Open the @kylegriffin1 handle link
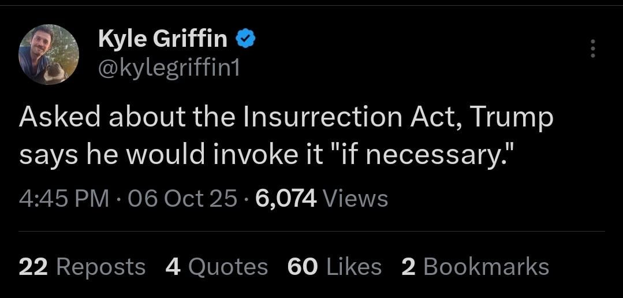 (x=169, y=69)
